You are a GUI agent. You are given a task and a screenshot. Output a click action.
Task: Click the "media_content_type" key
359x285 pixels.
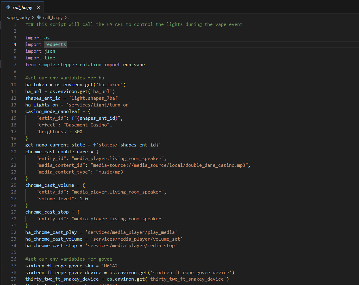(x=63, y=172)
